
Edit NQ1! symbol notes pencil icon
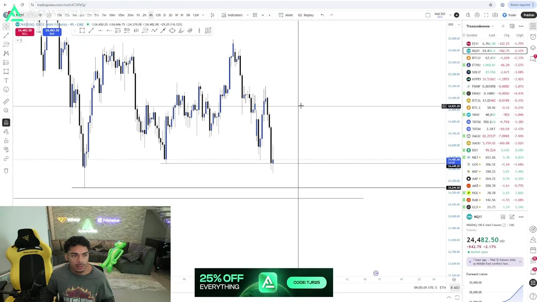click(x=512, y=217)
